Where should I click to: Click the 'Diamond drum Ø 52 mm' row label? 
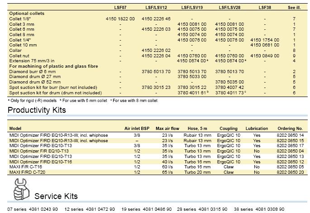(x=35, y=82)
